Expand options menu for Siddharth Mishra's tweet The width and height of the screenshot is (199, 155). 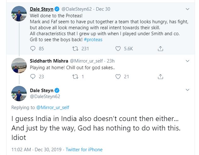point(188,61)
